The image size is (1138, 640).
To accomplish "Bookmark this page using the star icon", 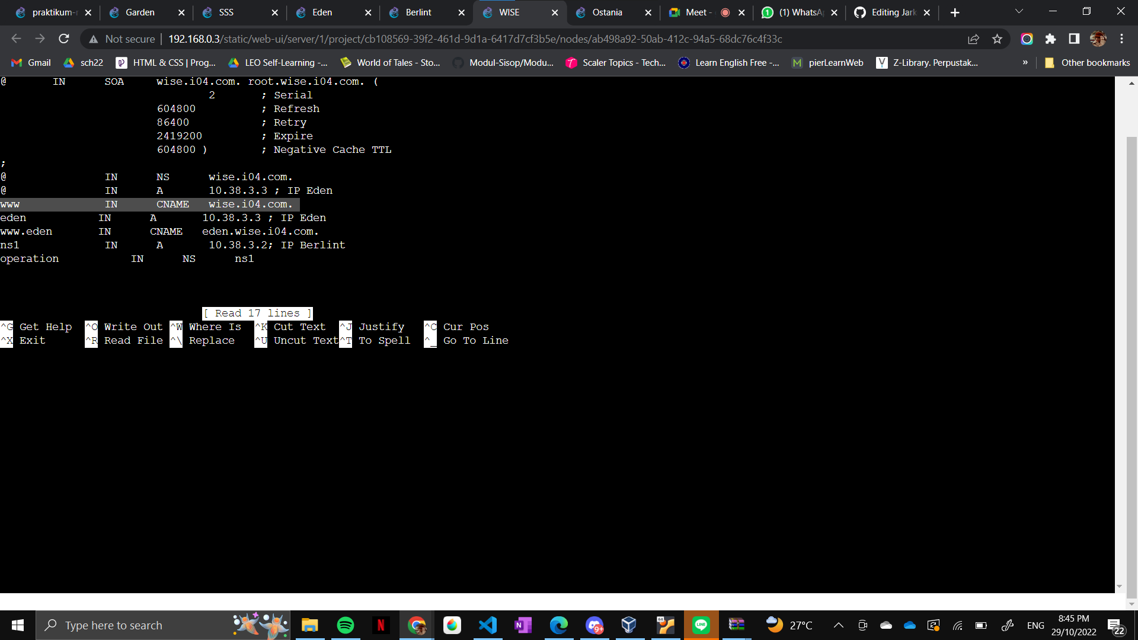I will point(997,39).
